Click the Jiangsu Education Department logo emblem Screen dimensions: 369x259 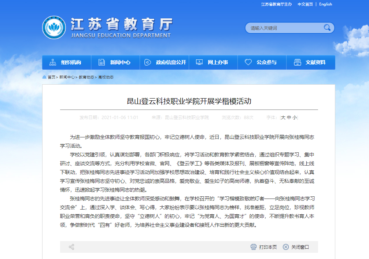54,27
